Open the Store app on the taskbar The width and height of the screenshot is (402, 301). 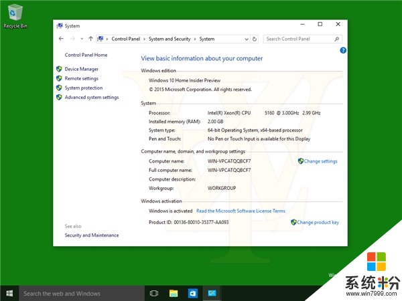pos(192,294)
